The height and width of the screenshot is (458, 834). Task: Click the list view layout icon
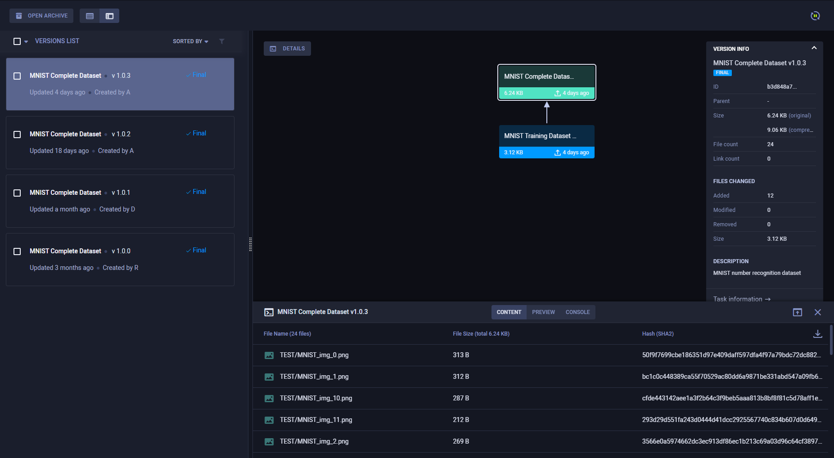pyautogui.click(x=90, y=16)
